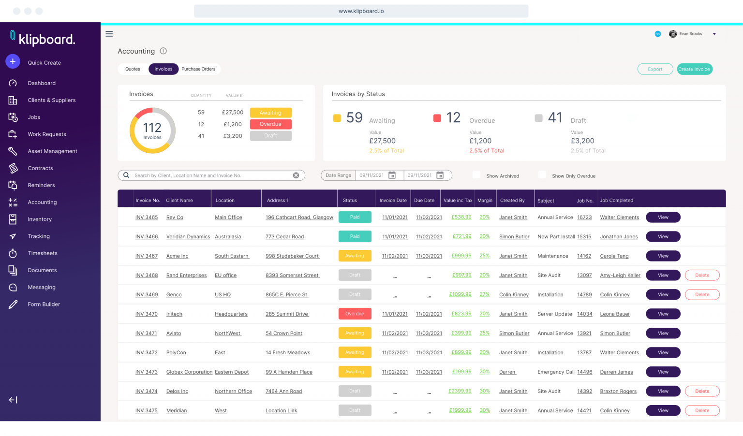
Task: Open the Reminders icon
Action: click(x=13, y=185)
